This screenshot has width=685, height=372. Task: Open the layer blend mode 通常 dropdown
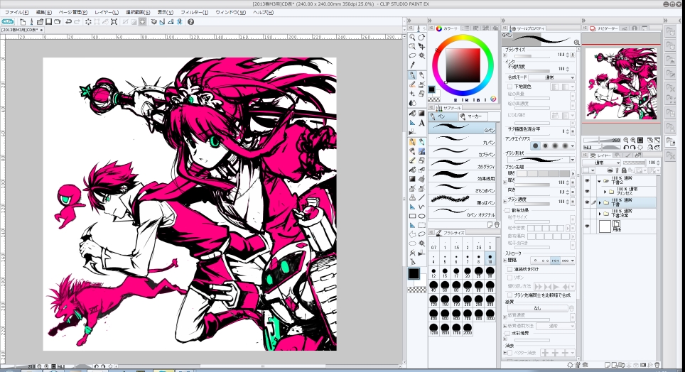click(x=601, y=163)
